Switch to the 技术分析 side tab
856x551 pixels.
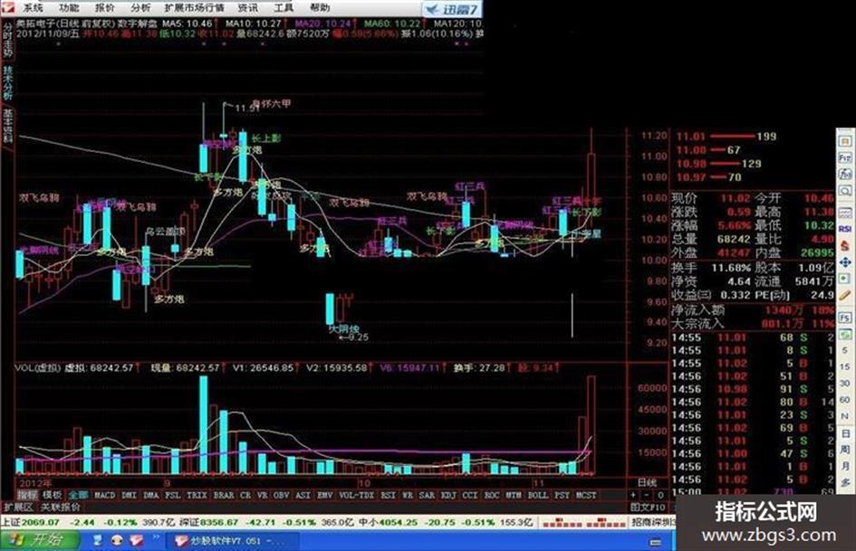click(x=7, y=81)
